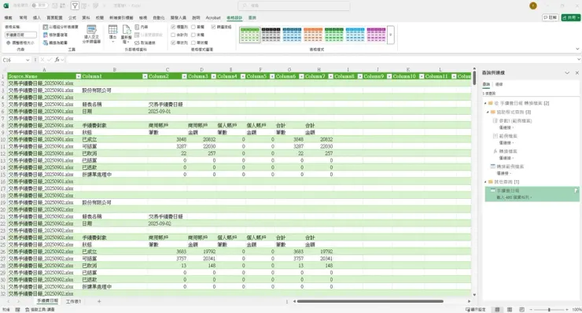This screenshot has height=313, width=582.
Task: Click the zoom slider handle in status bar
Action: (549, 309)
